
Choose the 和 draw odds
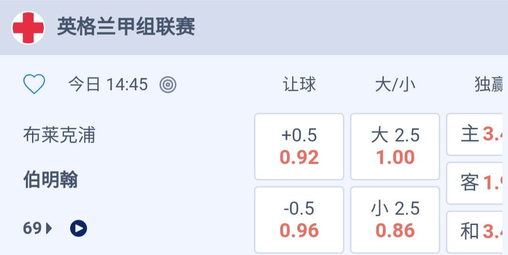click(x=477, y=232)
